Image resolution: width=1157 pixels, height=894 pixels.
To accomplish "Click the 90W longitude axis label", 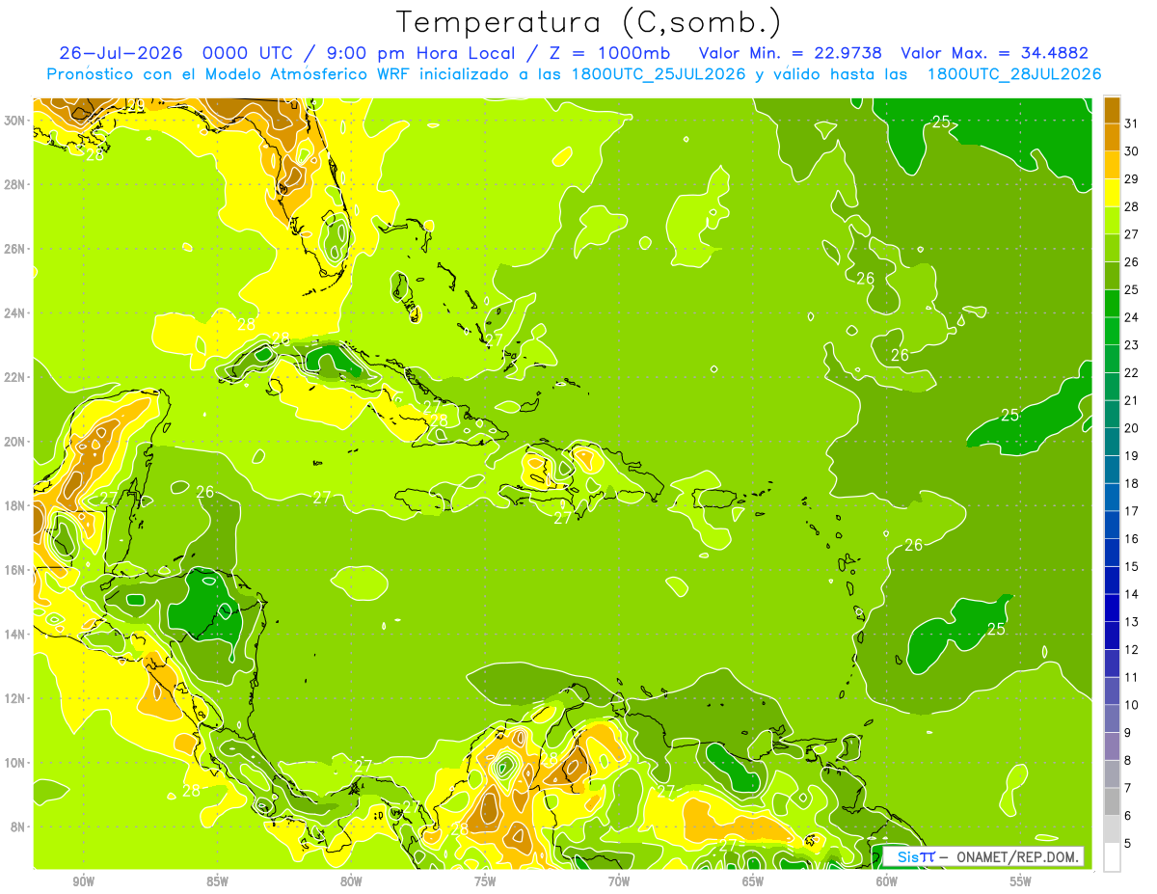I will click(84, 881).
